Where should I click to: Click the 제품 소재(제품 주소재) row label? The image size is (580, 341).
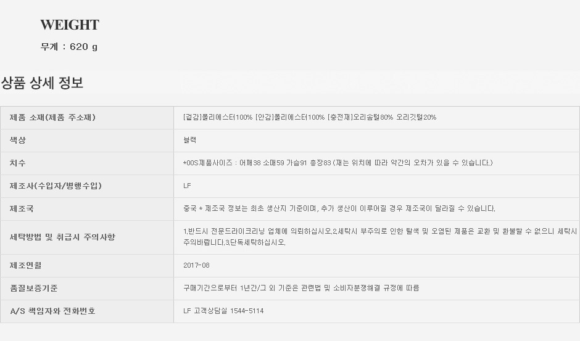[52, 117]
